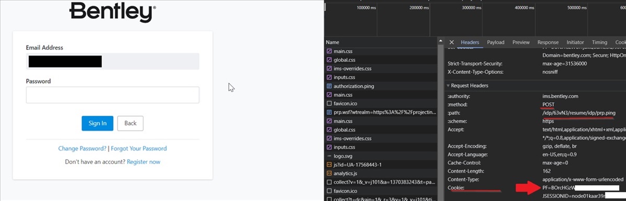Select the prp.wsf wtrealm request
This screenshot has height=201, width=626.
pos(381,113)
